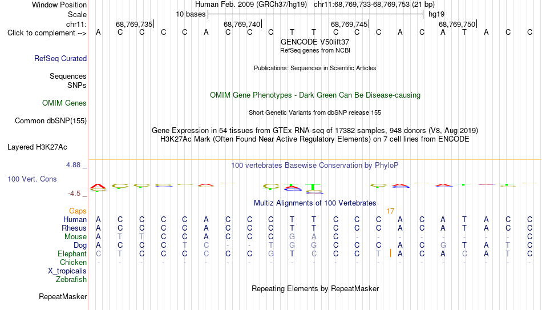
Task: Click the G base in the Mouse row
Action: [x=292, y=237]
